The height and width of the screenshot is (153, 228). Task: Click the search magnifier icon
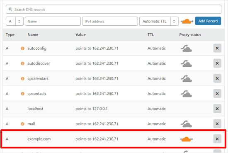coord(10,9)
